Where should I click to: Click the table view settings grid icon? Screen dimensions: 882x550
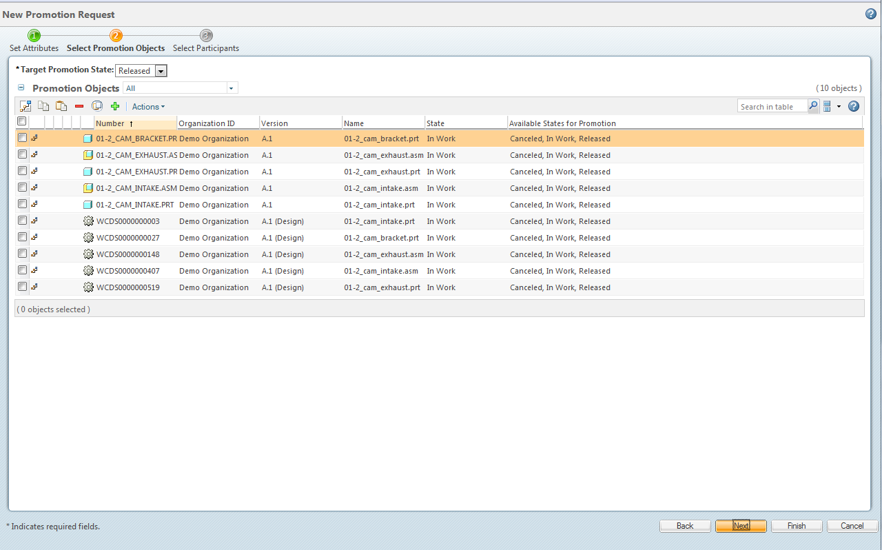(x=827, y=106)
